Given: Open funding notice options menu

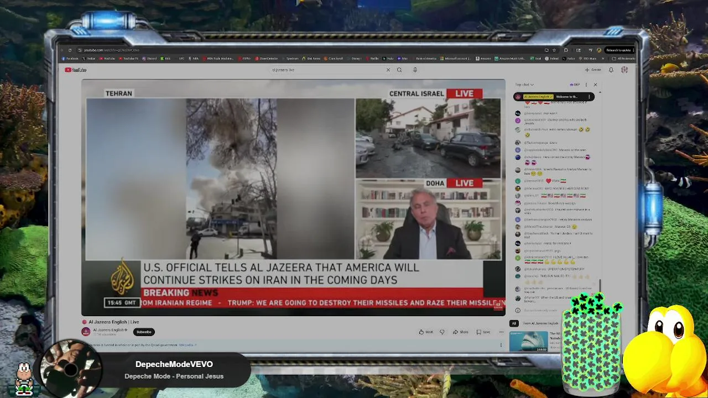Looking at the screenshot, I should (x=501, y=345).
